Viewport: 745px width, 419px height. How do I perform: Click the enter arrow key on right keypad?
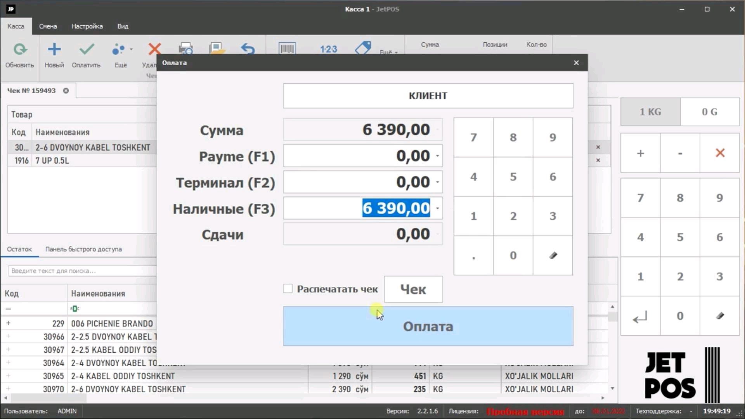tap(640, 316)
